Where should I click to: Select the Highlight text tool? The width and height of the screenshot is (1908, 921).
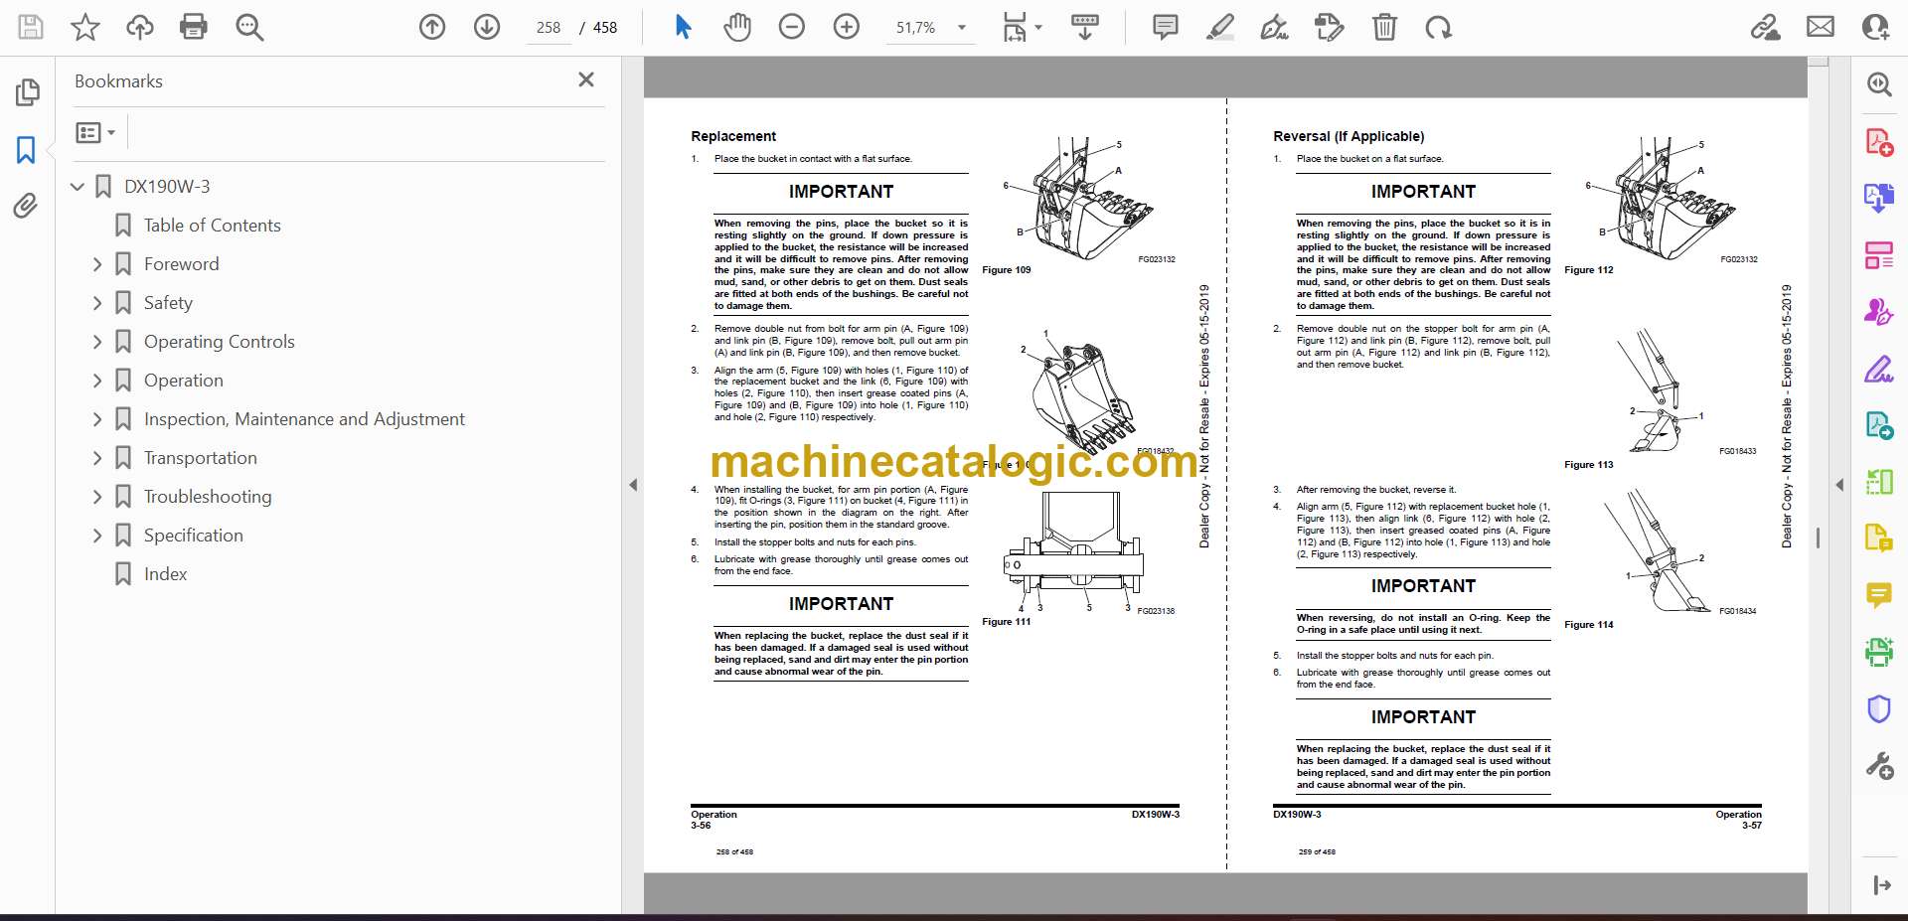tap(1220, 27)
